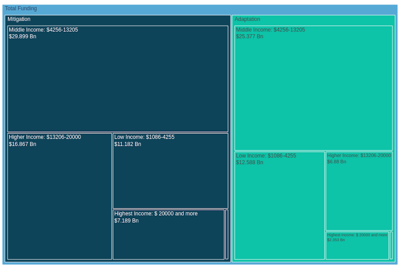Screen dimensions: 400x267
Task: Click Mitigation Highest Income: $20000 and more tile
Action: tap(168, 239)
